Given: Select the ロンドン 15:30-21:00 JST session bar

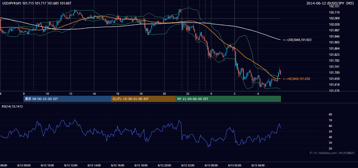Looking at the screenshot, I should [143, 99].
